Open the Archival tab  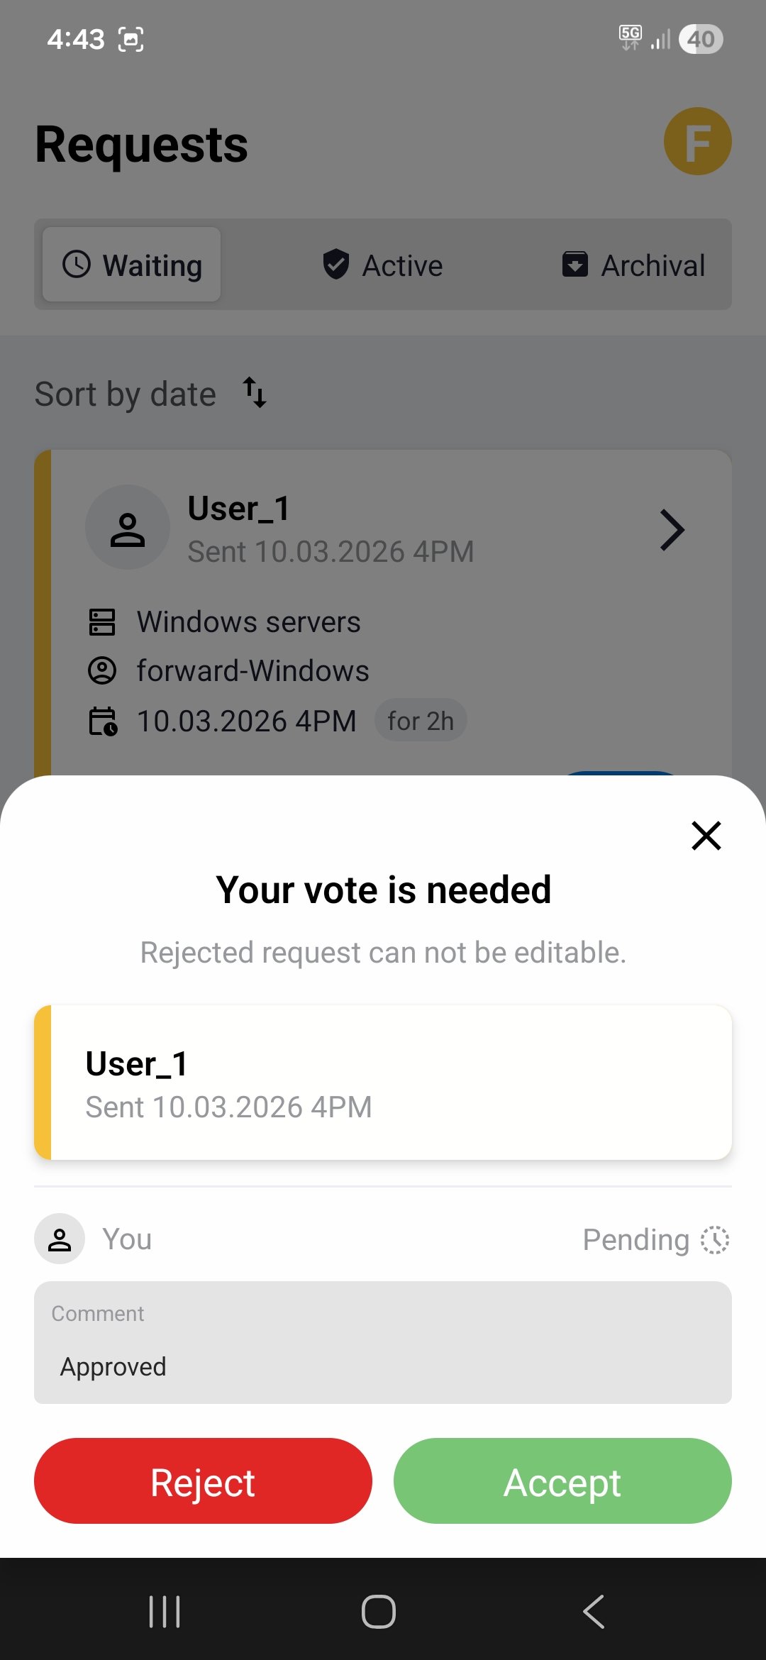pos(633,265)
